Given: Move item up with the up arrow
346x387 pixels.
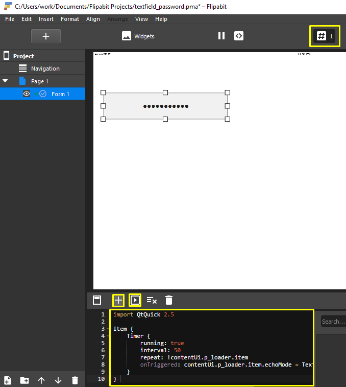Looking at the screenshot, I should click(x=41, y=380).
